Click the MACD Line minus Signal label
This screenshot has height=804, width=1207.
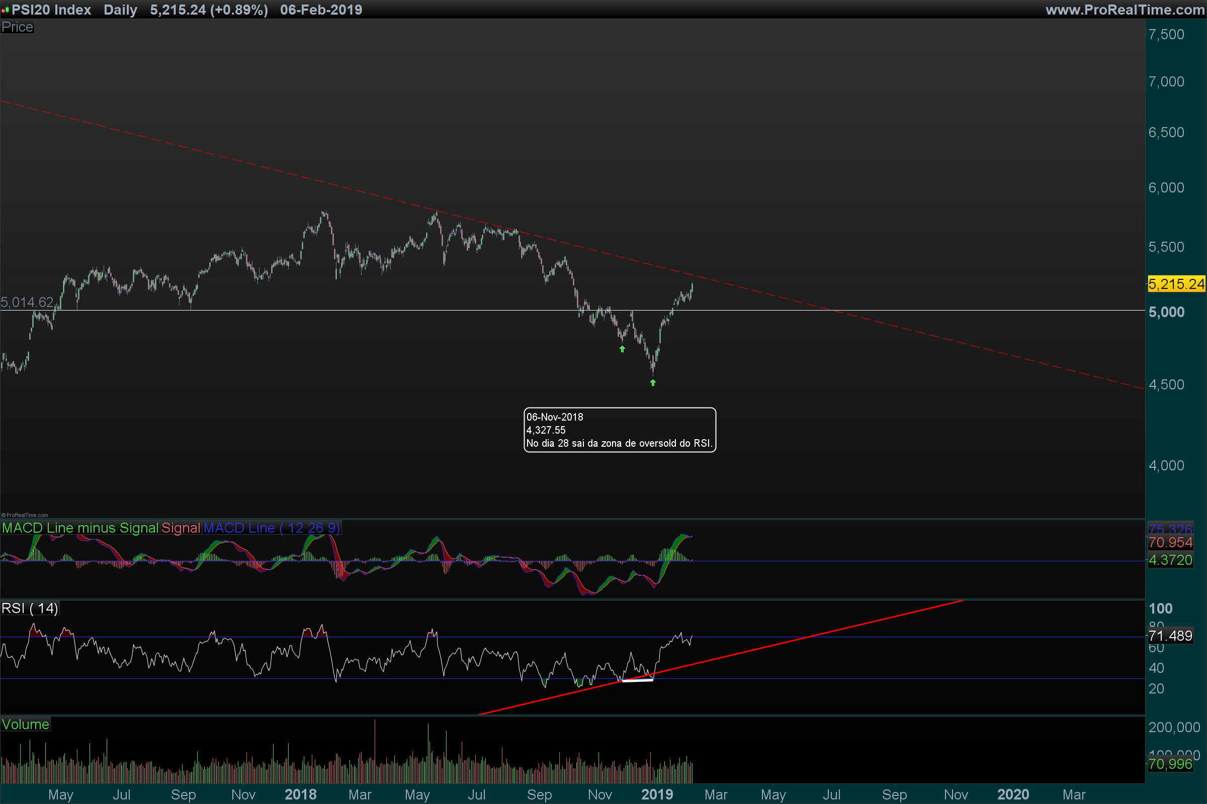tap(80, 528)
